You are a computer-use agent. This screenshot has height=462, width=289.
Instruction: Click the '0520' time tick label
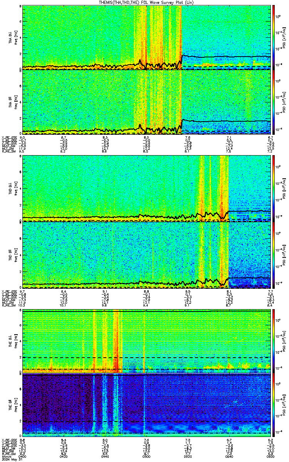click(188, 457)
